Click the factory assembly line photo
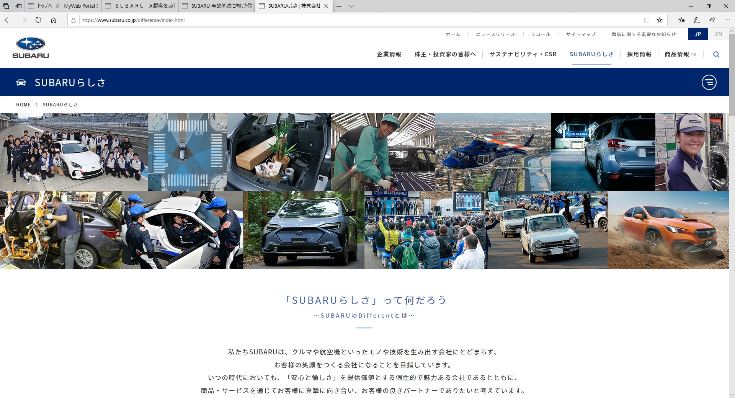This screenshot has width=735, height=398. (x=61, y=230)
